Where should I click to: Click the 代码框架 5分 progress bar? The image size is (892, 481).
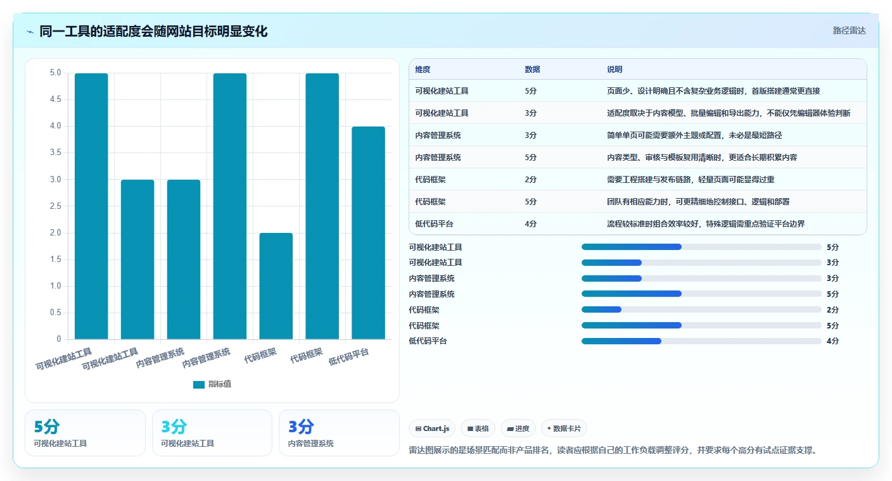pyautogui.click(x=701, y=325)
